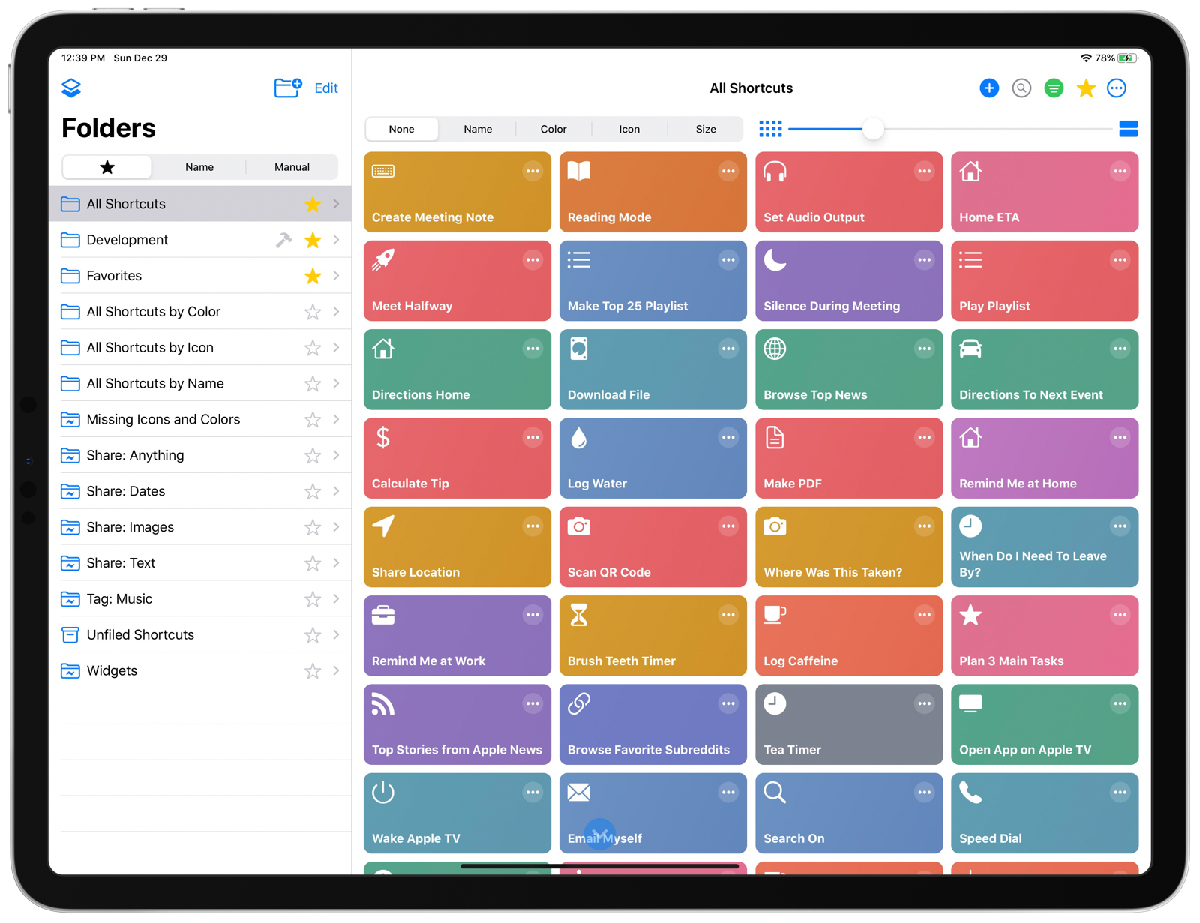Viewport: 1200px width, 923px height.
Task: Open options for Reading Mode shortcut
Action: pyautogui.click(x=728, y=172)
